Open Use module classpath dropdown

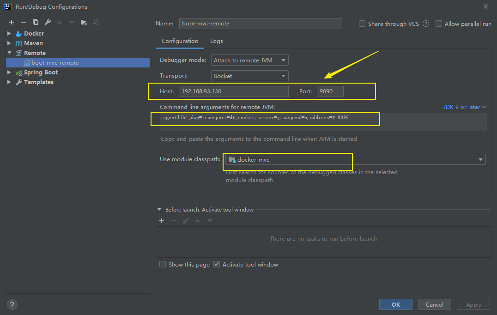click(x=355, y=159)
